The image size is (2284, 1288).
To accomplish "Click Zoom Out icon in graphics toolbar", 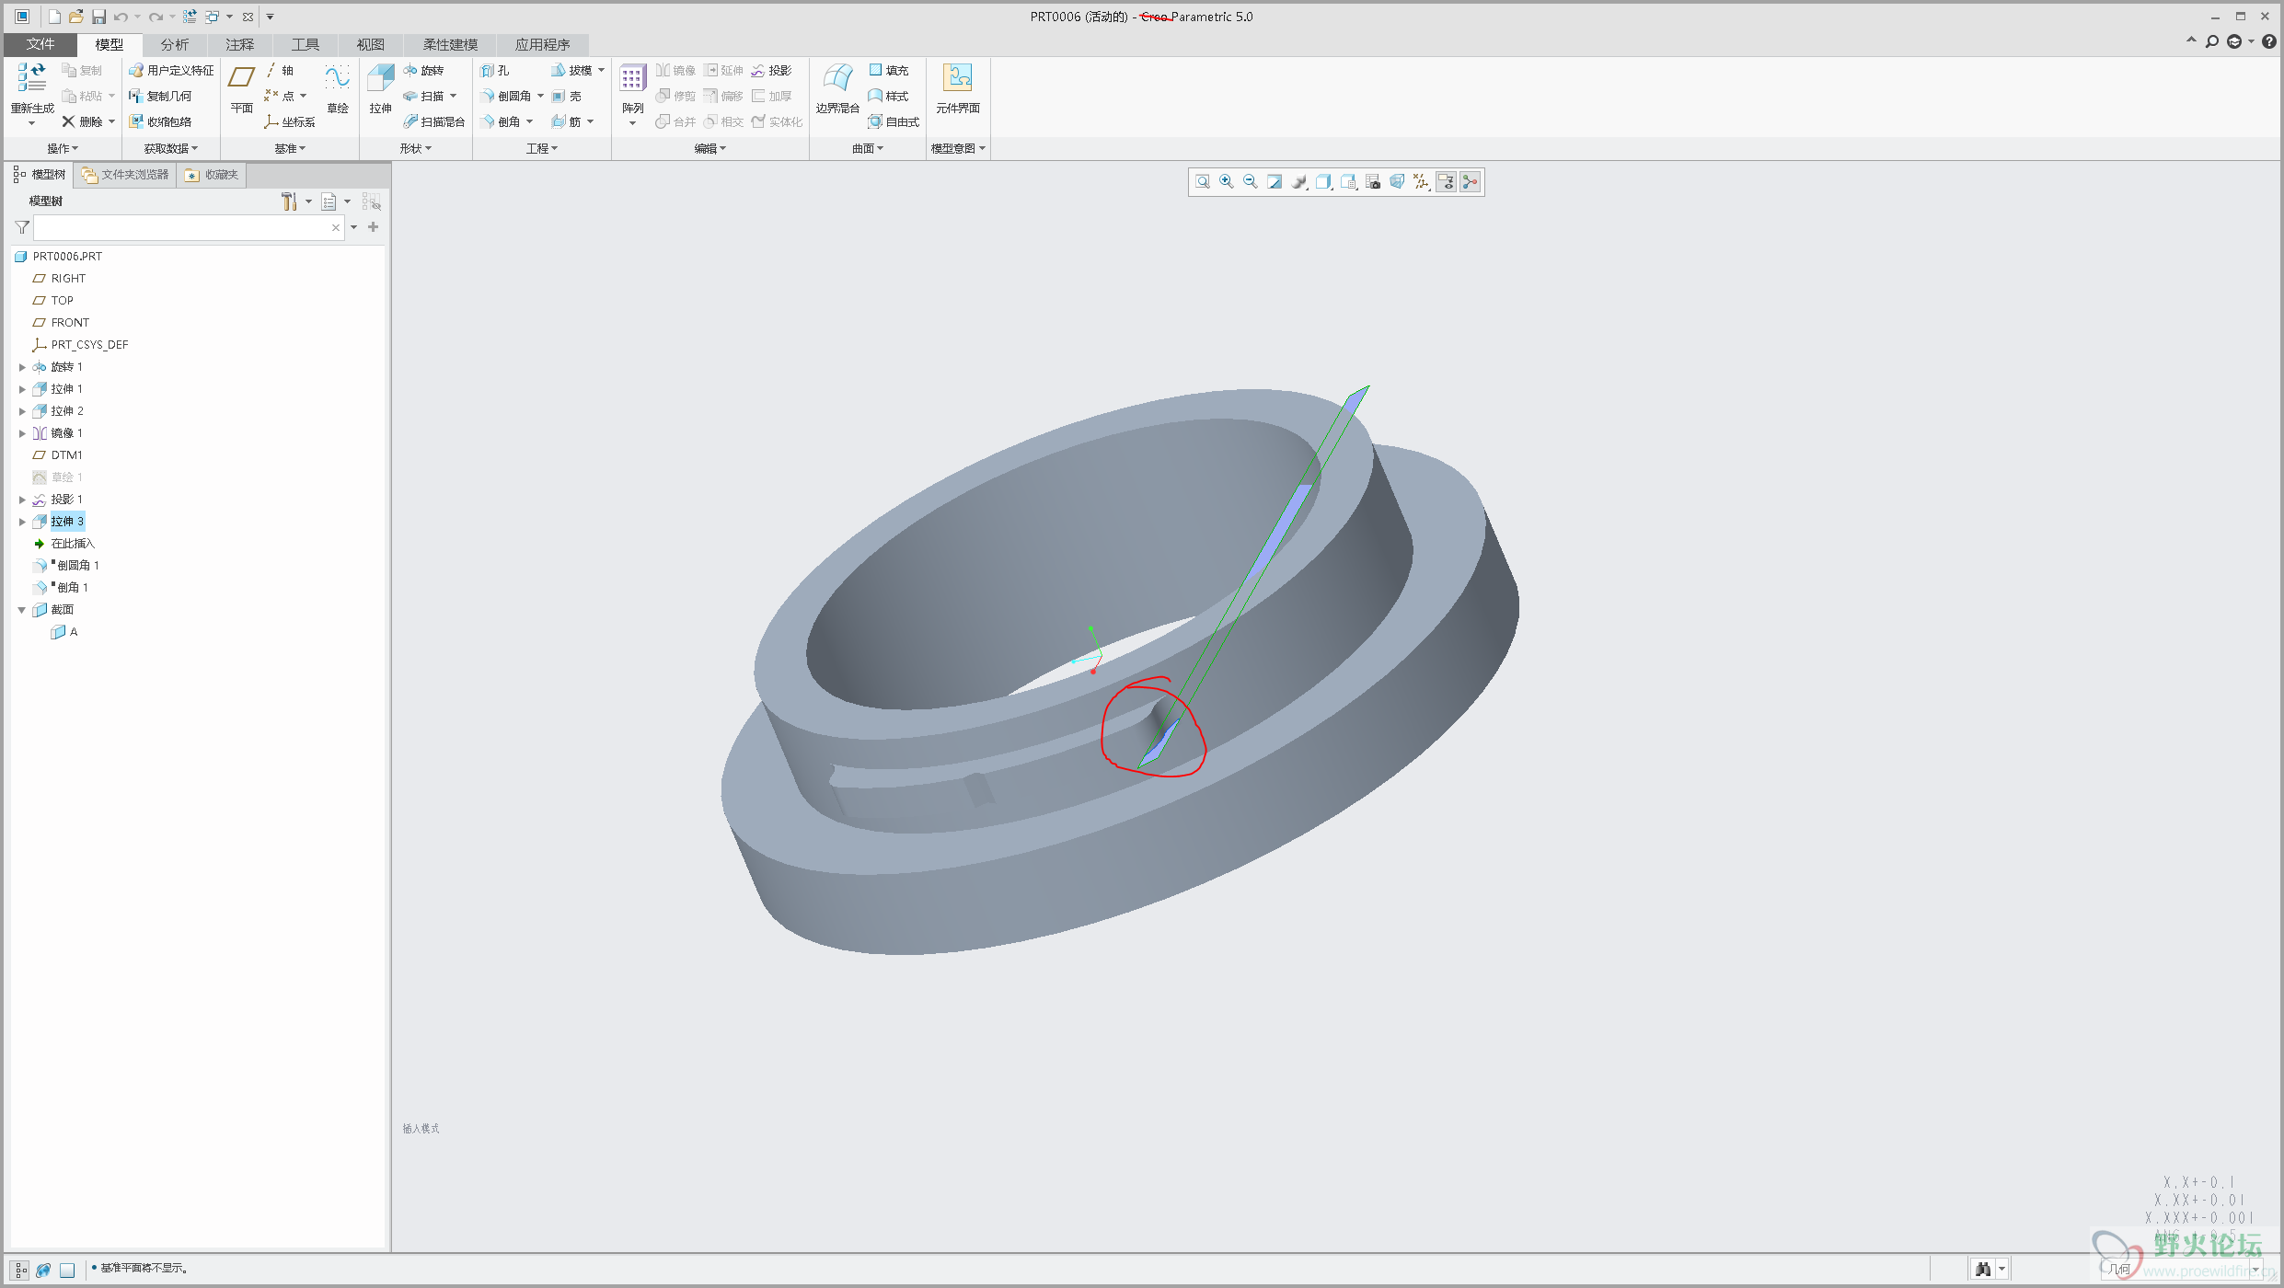I will [x=1251, y=182].
